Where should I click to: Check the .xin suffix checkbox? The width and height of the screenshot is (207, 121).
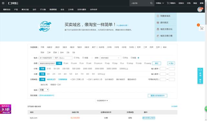tap(64, 63)
